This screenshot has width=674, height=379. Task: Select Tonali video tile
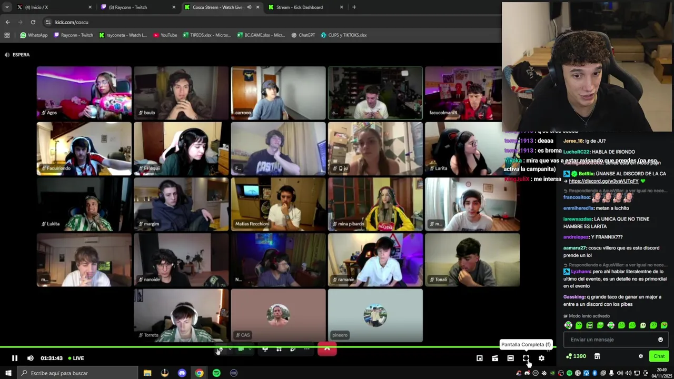(472, 260)
